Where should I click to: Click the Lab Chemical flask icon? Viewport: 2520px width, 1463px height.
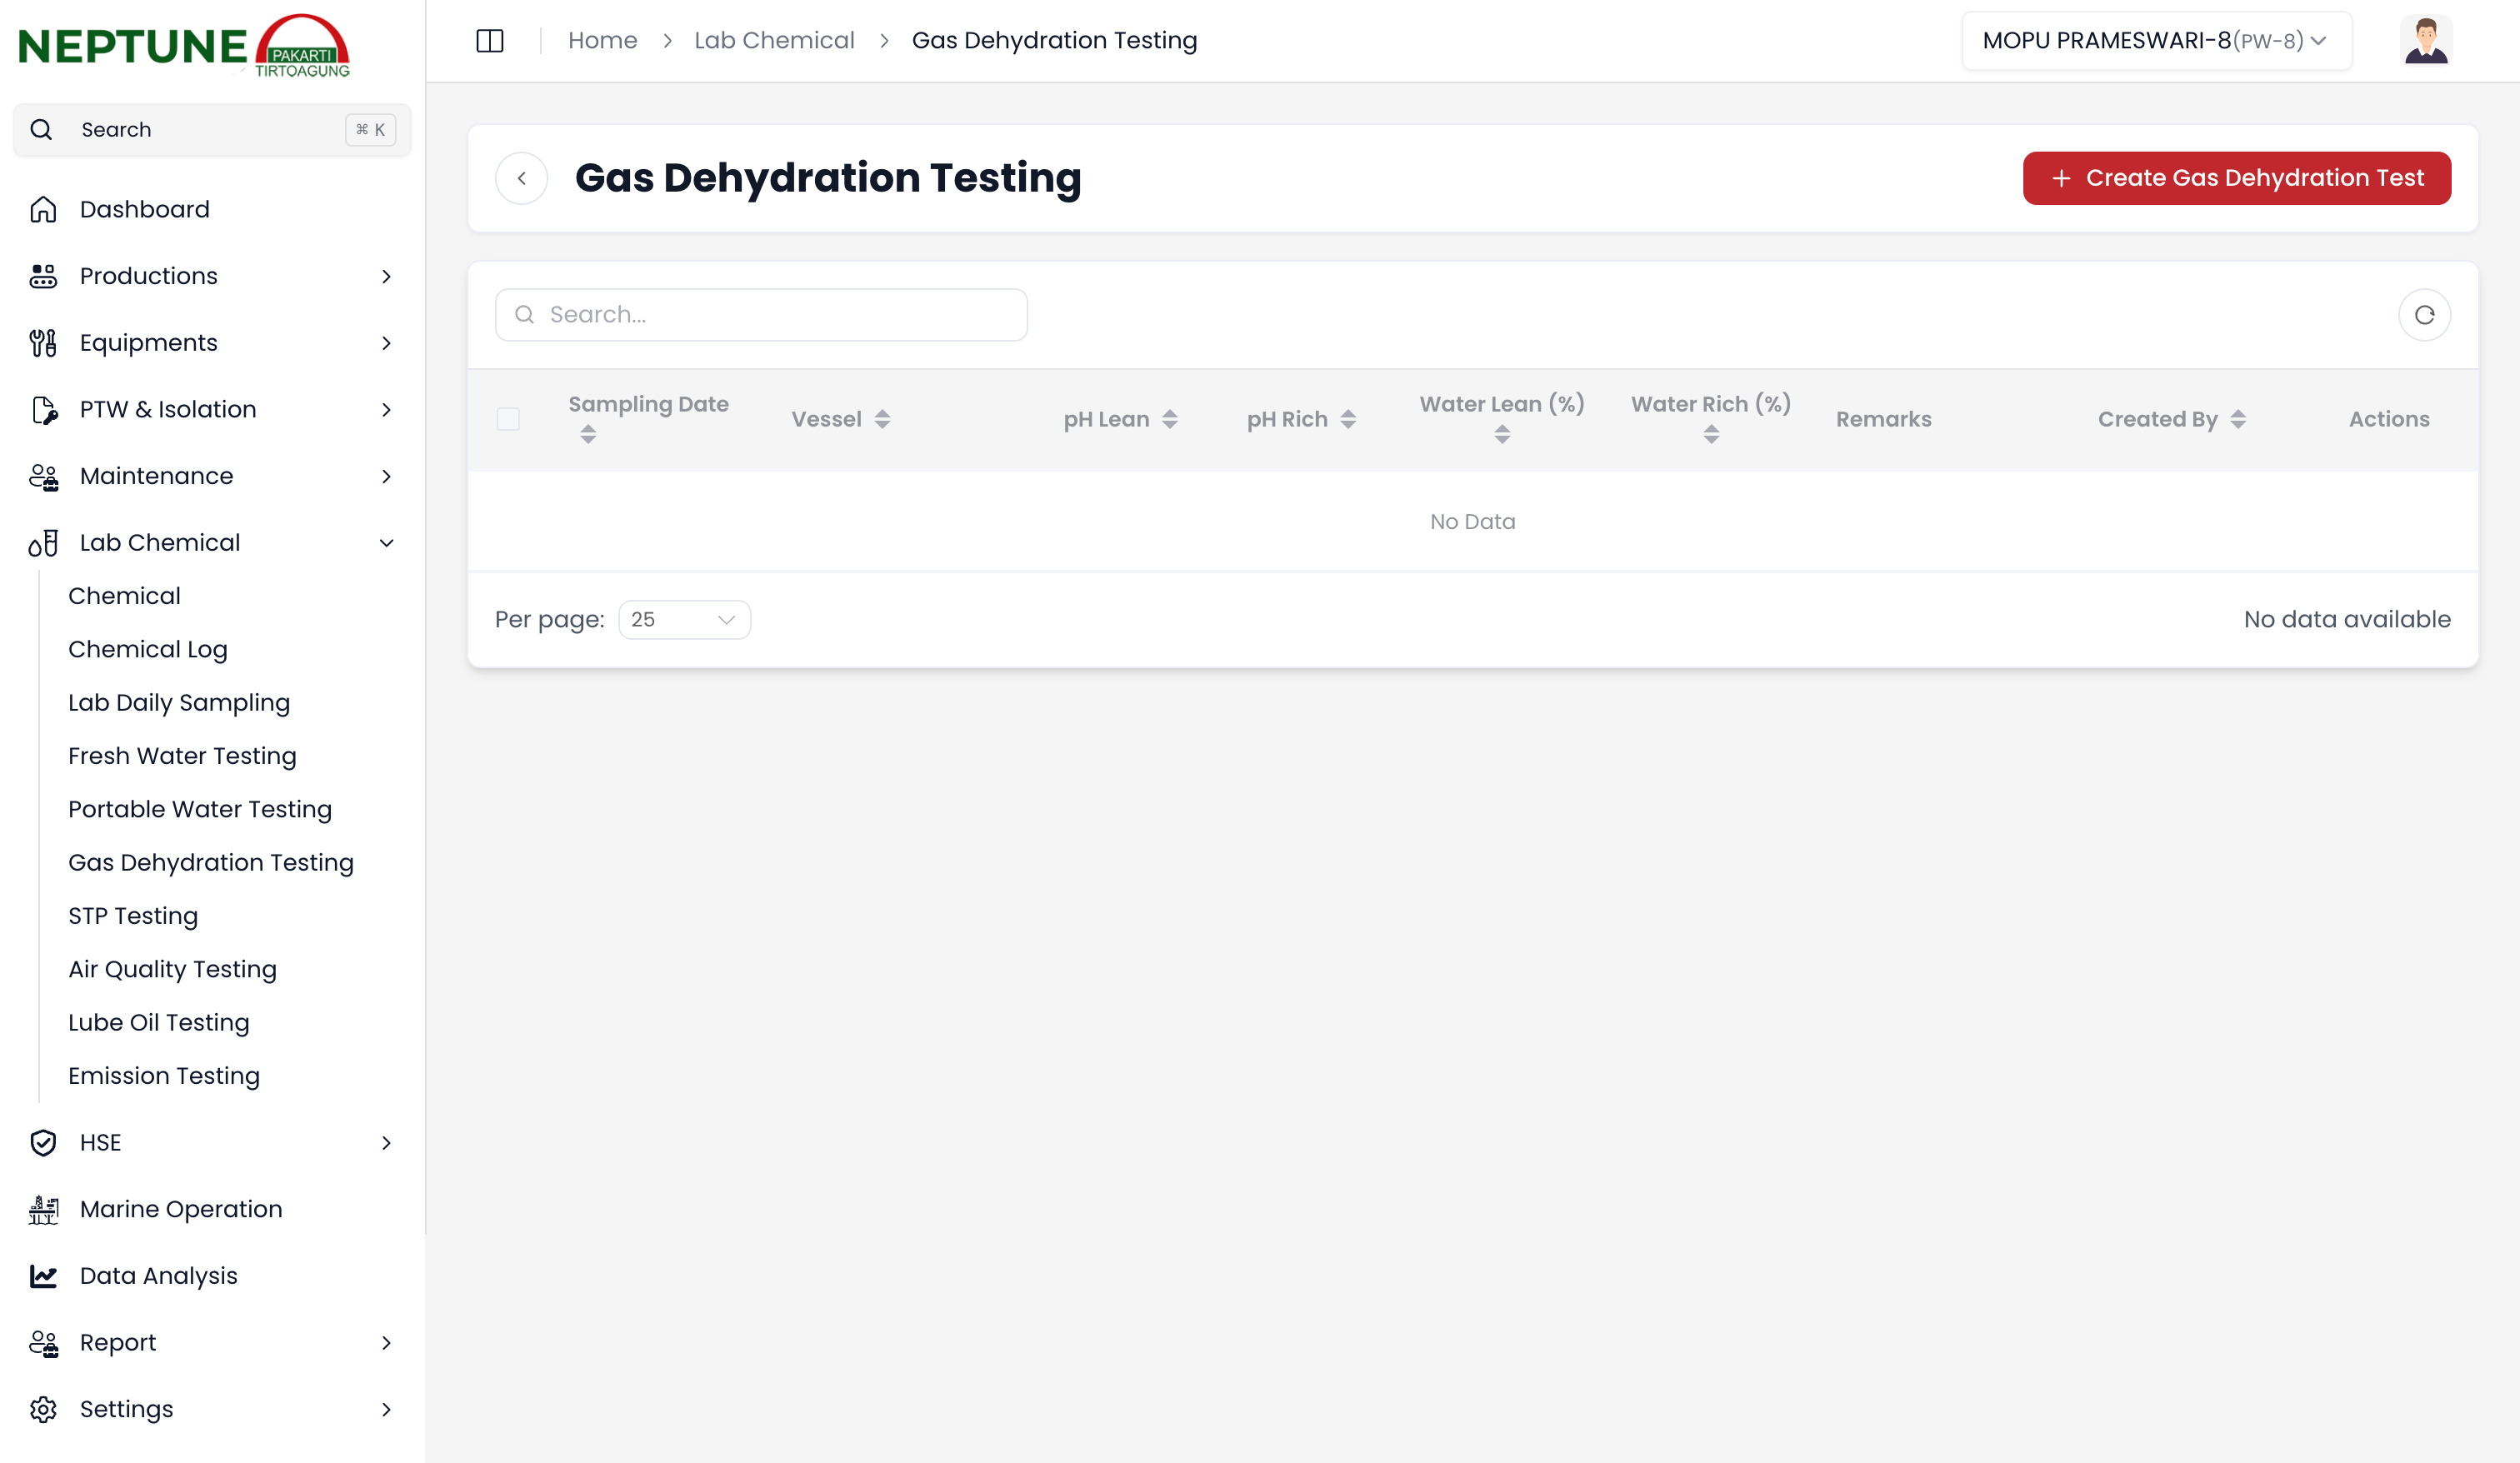41,542
